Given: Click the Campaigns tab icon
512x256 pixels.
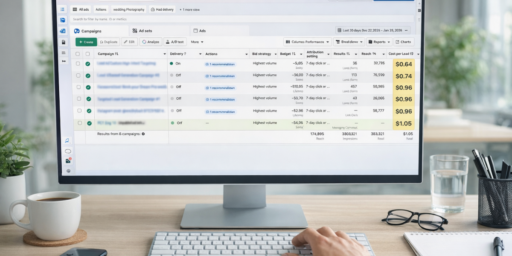Looking at the screenshot, I should pyautogui.click(x=77, y=31).
